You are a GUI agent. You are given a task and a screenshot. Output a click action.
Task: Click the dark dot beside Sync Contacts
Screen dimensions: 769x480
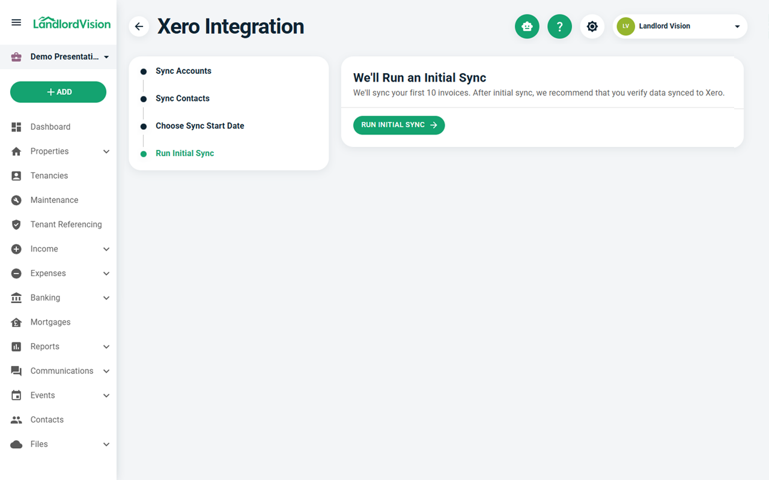click(144, 99)
